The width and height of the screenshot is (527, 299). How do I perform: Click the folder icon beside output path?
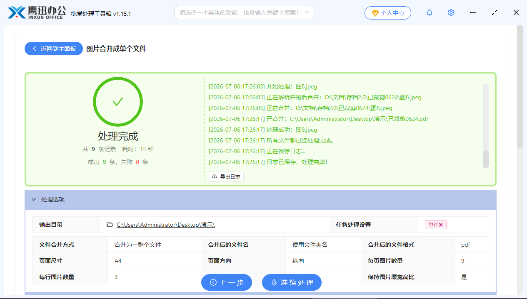[110, 225]
